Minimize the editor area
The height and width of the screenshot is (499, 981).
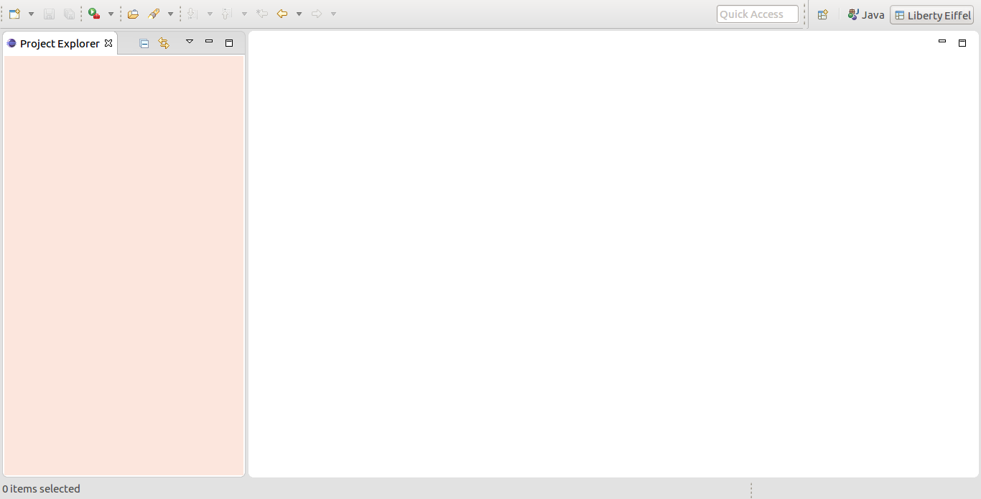point(942,42)
